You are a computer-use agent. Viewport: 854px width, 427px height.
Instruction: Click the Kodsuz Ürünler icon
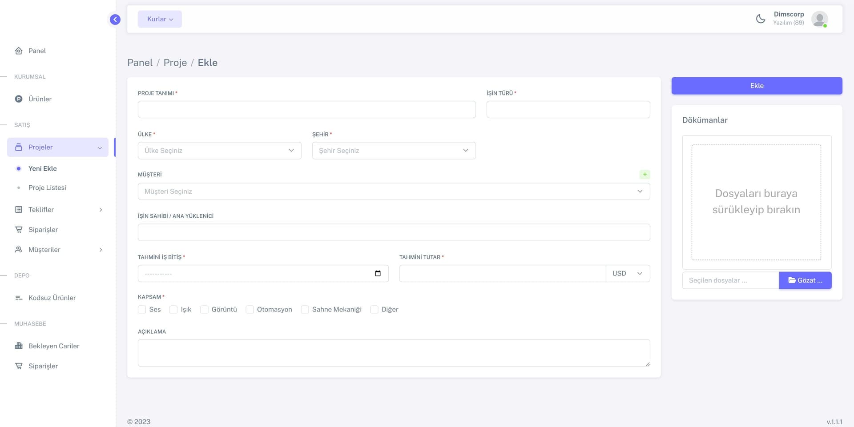[x=18, y=298]
